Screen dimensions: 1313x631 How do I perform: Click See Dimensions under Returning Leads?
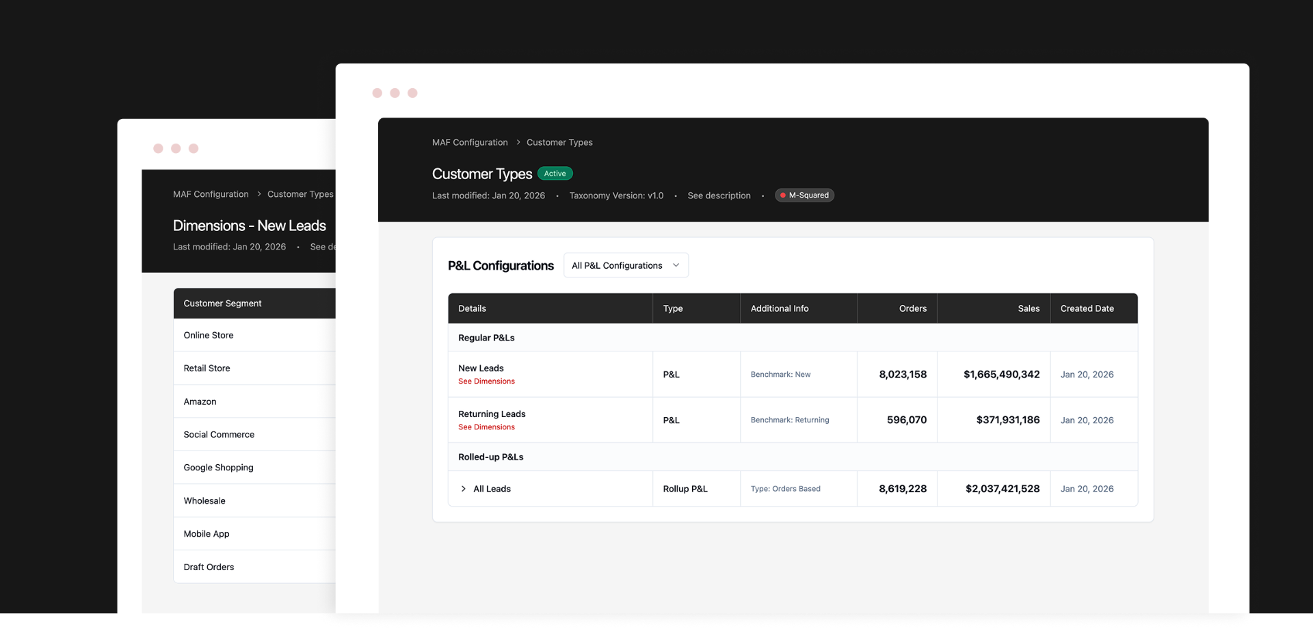[486, 427]
